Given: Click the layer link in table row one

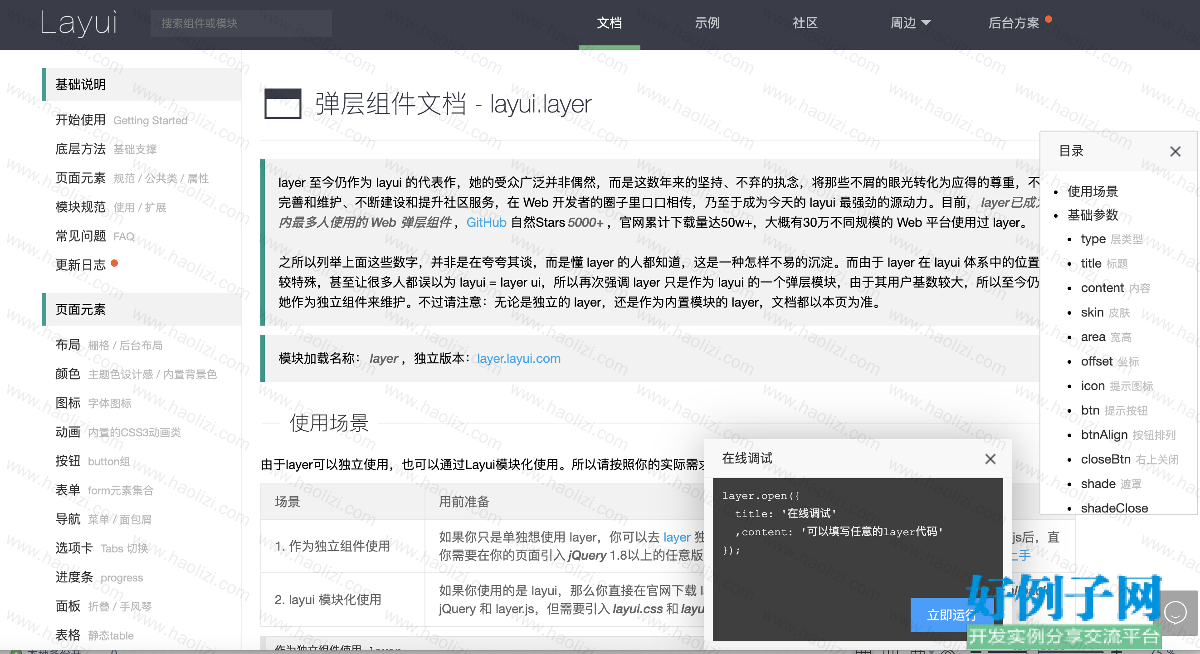Looking at the screenshot, I should click(x=676, y=537).
